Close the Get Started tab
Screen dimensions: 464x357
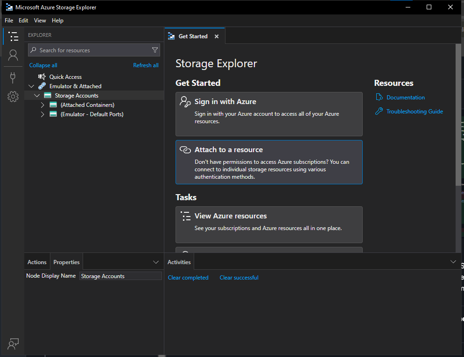pyautogui.click(x=217, y=36)
